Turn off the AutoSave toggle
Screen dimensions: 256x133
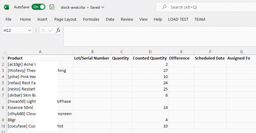[38, 7]
